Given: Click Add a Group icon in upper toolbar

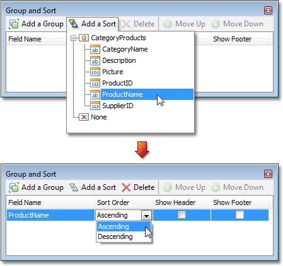Looking at the screenshot, I should click(x=14, y=24).
